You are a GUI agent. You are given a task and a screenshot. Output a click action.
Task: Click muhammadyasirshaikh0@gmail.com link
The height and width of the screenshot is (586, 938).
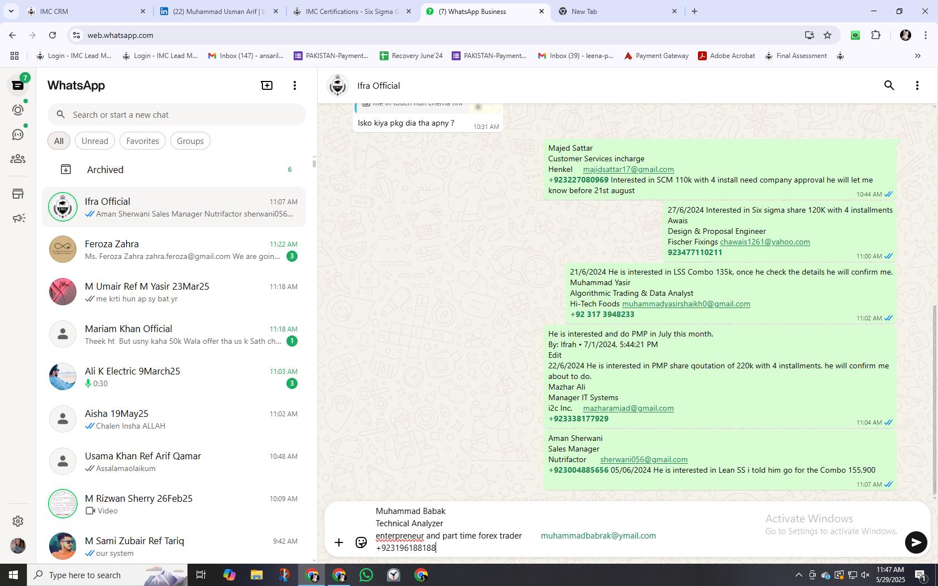686,304
